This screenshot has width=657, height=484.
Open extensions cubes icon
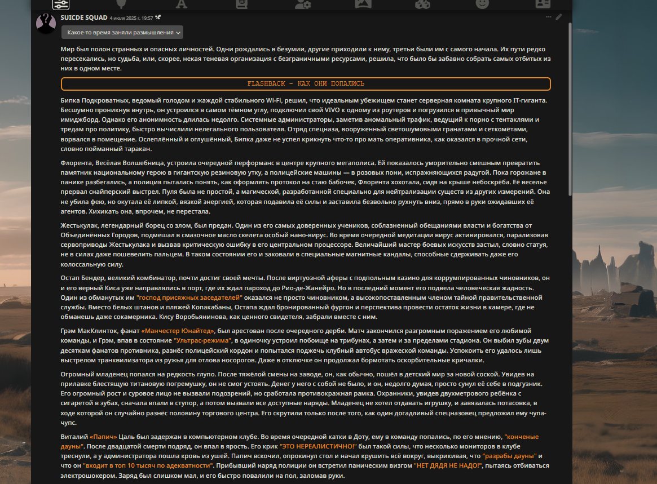[x=422, y=4]
